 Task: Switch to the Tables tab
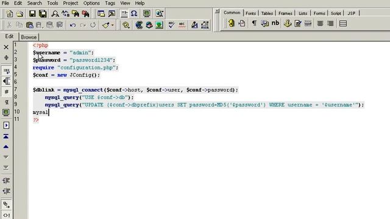pyautogui.click(x=267, y=13)
